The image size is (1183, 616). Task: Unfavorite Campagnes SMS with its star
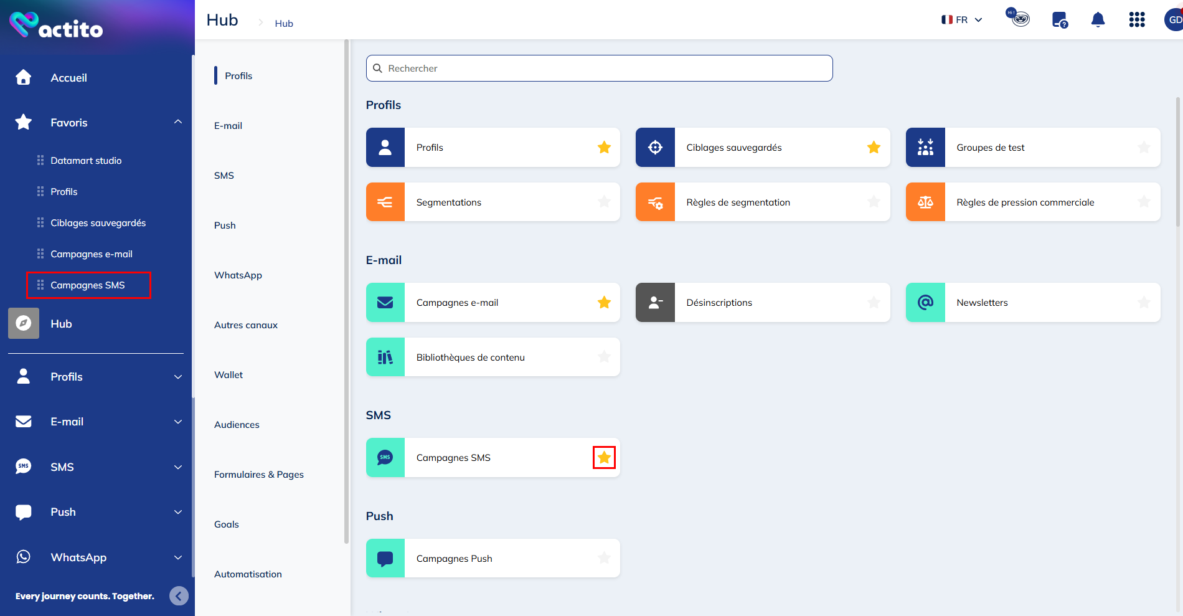tap(604, 458)
